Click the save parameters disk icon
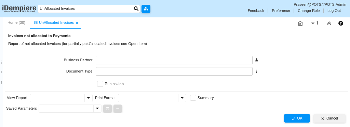Image resolution: width=350 pixels, height=127 pixels. (107, 109)
